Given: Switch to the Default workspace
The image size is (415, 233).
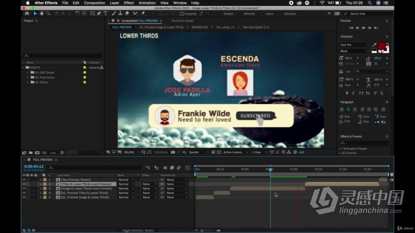Looking at the screenshot, I should point(228,14).
